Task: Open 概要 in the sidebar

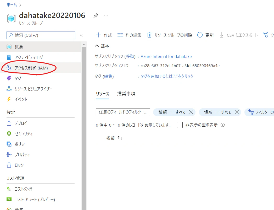Action: 41,47
